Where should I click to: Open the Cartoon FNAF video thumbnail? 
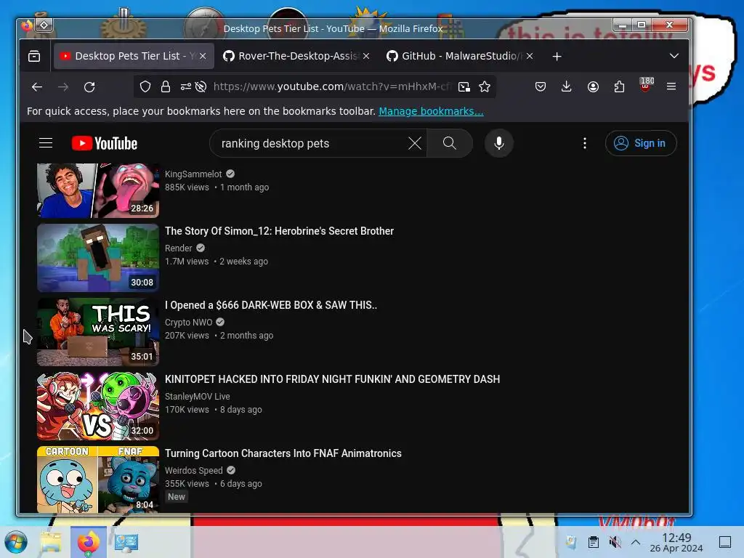tap(98, 480)
